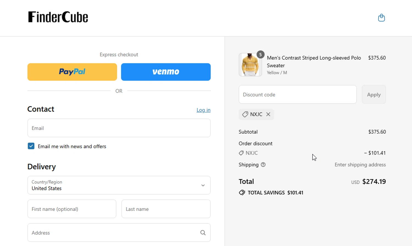The image size is (412, 246).
Task: Click the yellow polo sweater thumbnail
Action: point(250,65)
